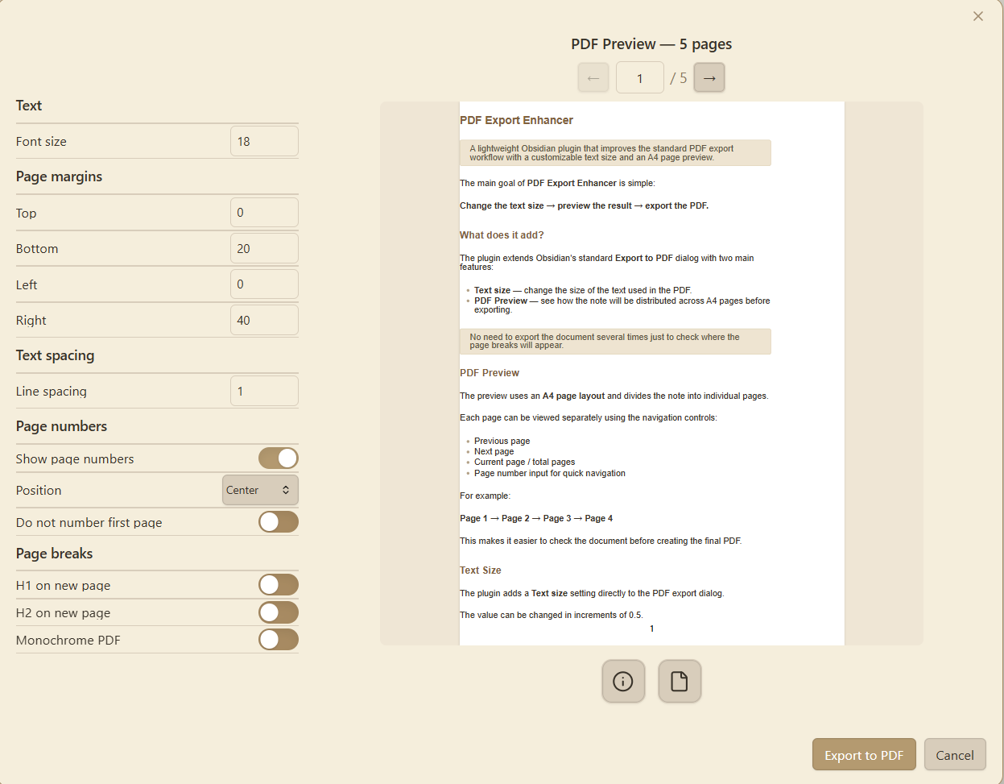Go to the next preview page arrow
Screen dimensions: 1004x784
[709, 78]
